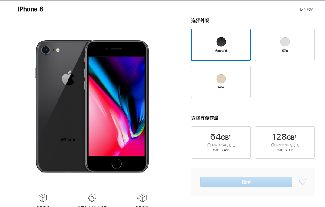Select the 深空灰色 color option
This screenshot has height=207, width=325.
(x=221, y=45)
